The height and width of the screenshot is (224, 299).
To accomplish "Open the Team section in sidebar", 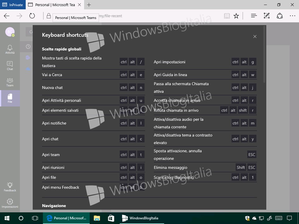I will tap(10, 82).
